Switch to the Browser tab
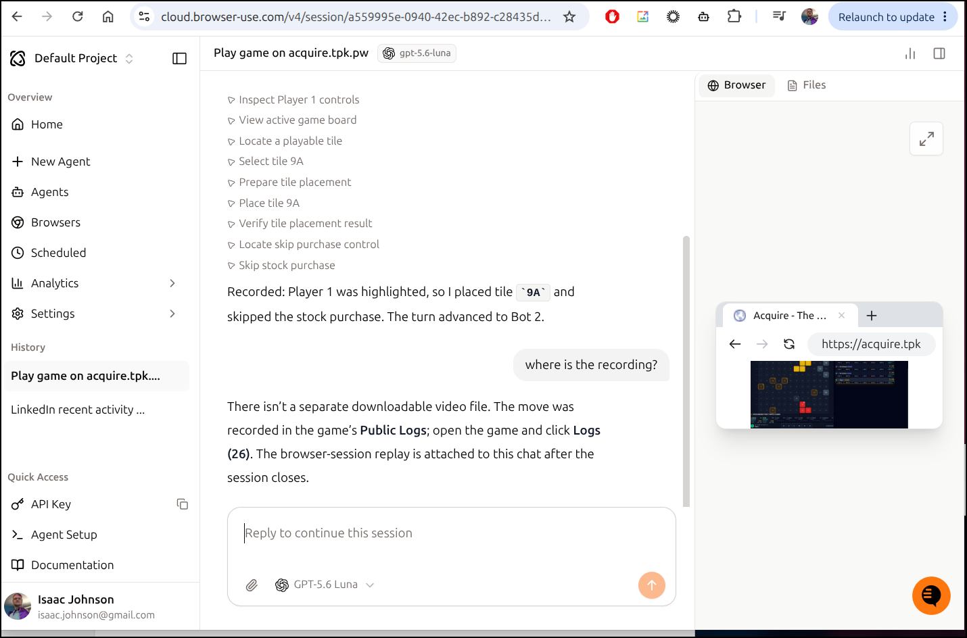The image size is (967, 638). point(736,85)
